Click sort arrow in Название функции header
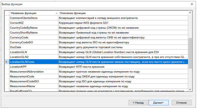 [56, 13]
